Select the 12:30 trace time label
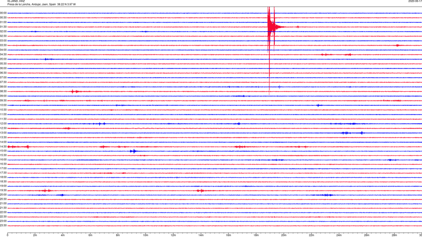The height and width of the screenshot is (237, 422). click(3, 128)
